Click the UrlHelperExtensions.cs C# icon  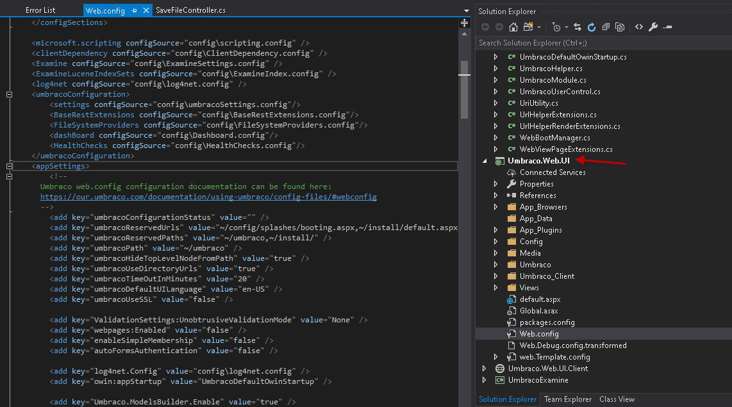coord(512,114)
